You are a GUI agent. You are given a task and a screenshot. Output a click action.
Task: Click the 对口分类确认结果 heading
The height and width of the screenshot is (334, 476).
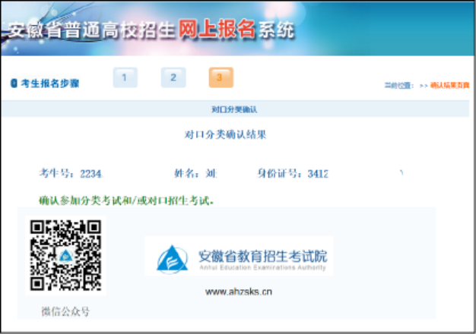pos(225,135)
